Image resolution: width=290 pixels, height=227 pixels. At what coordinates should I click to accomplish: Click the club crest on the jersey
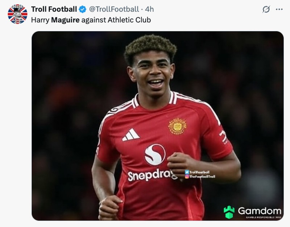point(177,126)
